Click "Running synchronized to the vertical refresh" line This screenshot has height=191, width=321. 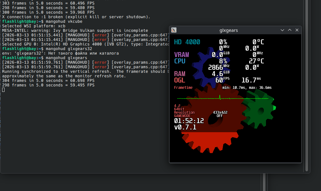[86, 72]
